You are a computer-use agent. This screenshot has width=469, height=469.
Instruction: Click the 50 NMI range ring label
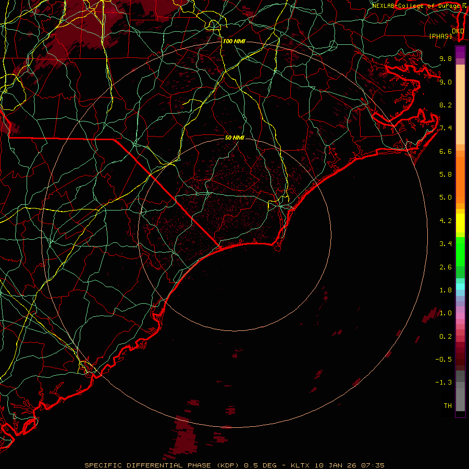(x=234, y=138)
